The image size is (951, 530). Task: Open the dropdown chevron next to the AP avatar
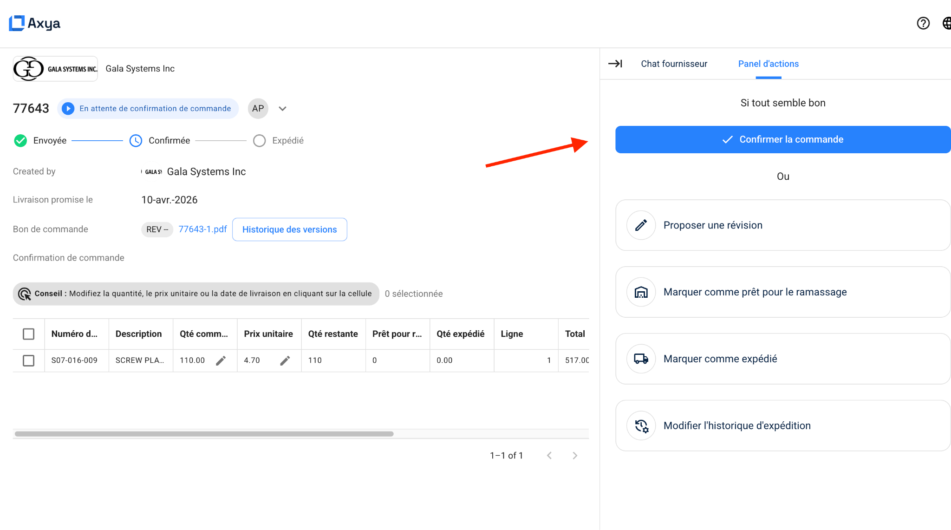tap(282, 108)
